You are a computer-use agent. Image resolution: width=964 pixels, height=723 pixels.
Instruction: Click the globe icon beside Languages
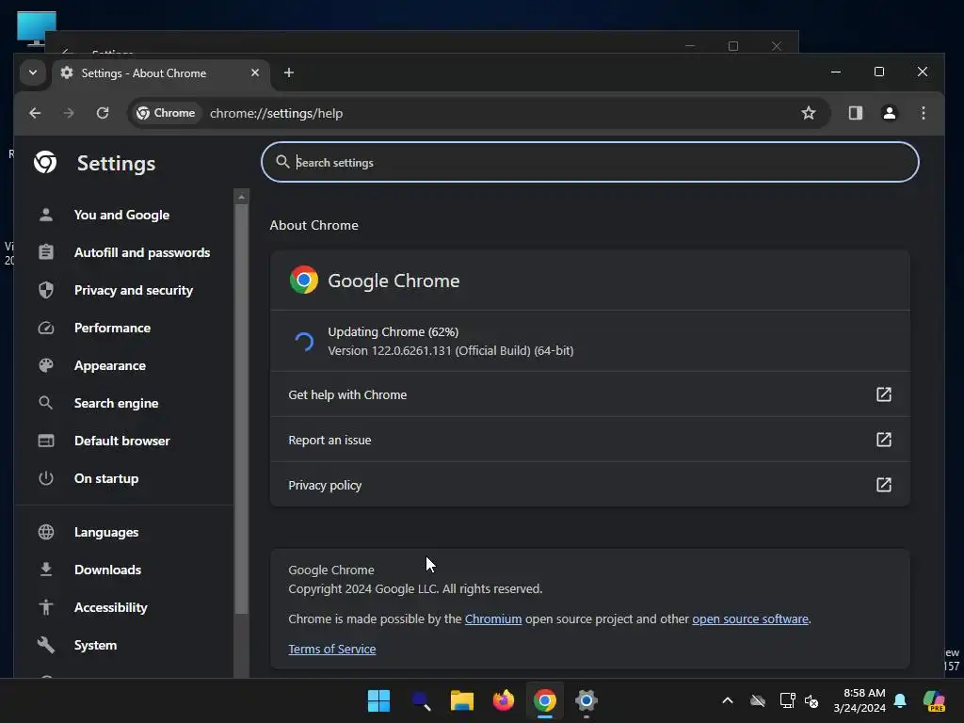tap(46, 532)
